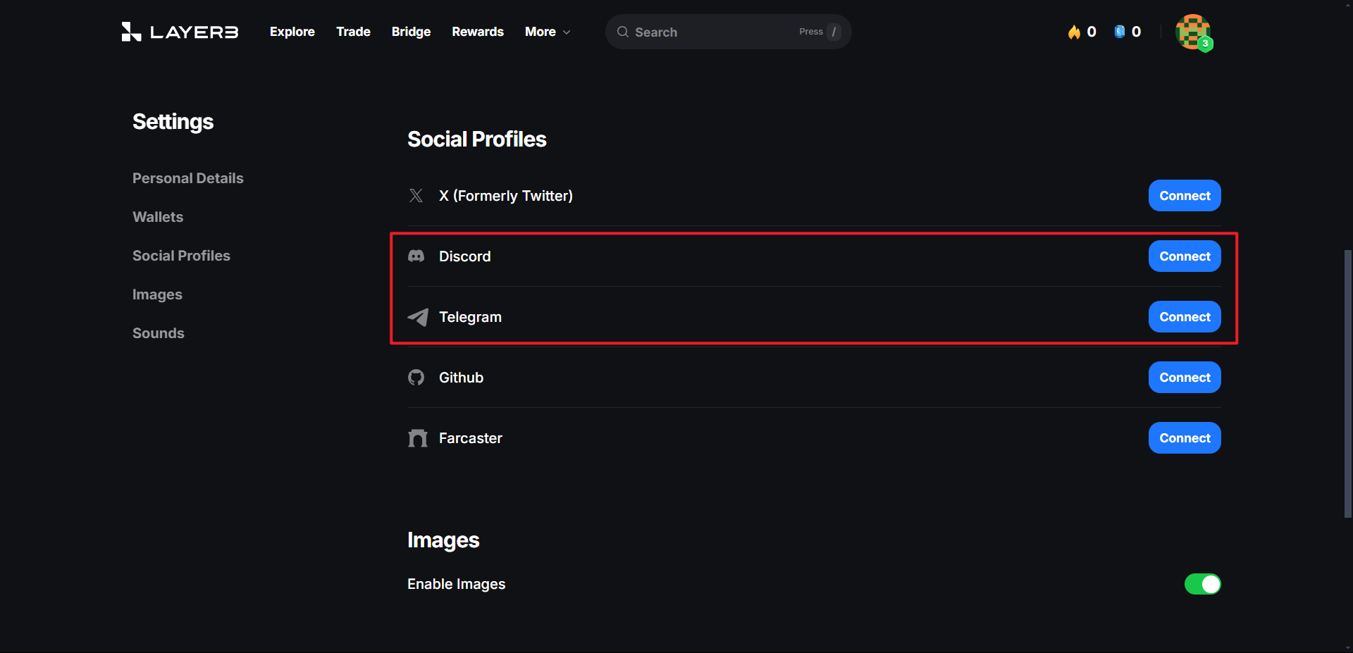Image resolution: width=1353 pixels, height=653 pixels.
Task: Disable the Enable Images toggle
Action: click(x=1202, y=584)
